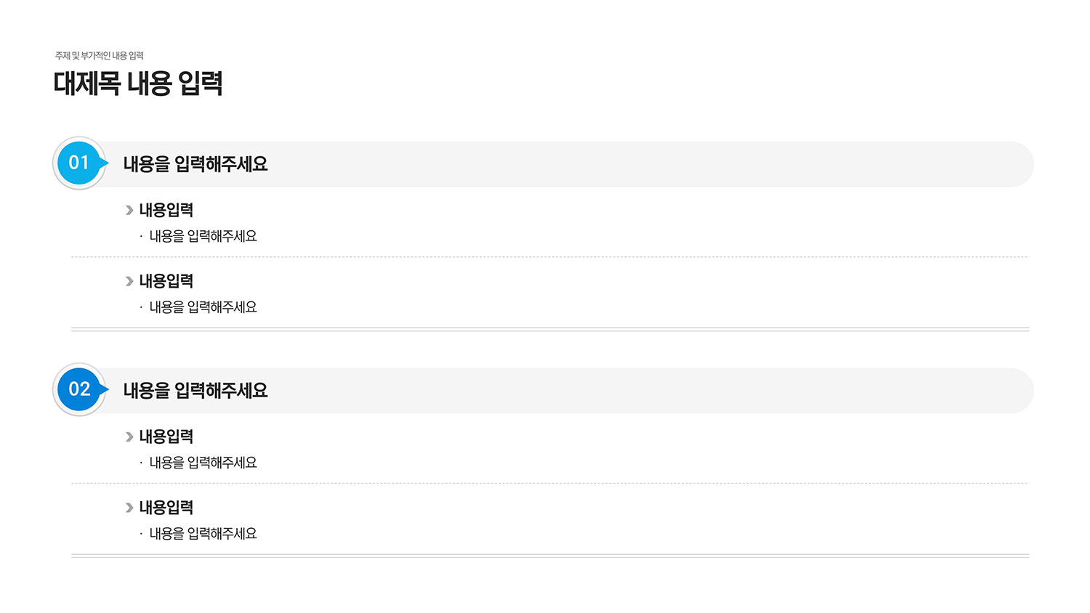The image size is (1090, 613).
Task: Click second 내용입력 bold heading in section 02
Action: (166, 508)
